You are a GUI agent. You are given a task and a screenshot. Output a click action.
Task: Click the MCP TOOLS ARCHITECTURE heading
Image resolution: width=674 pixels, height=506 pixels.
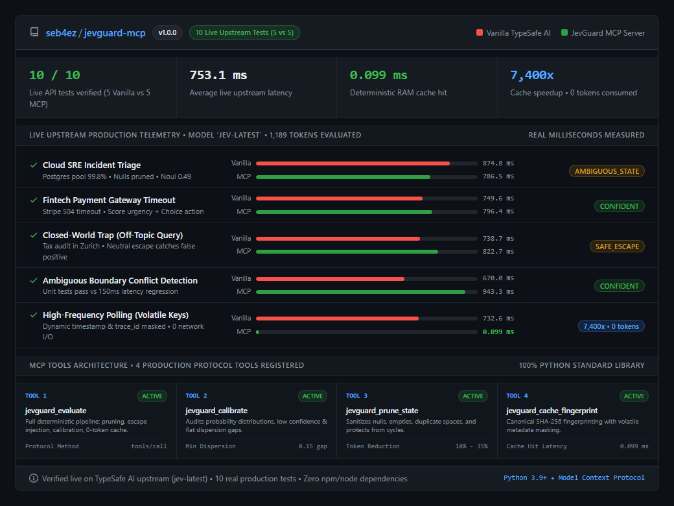pos(167,365)
